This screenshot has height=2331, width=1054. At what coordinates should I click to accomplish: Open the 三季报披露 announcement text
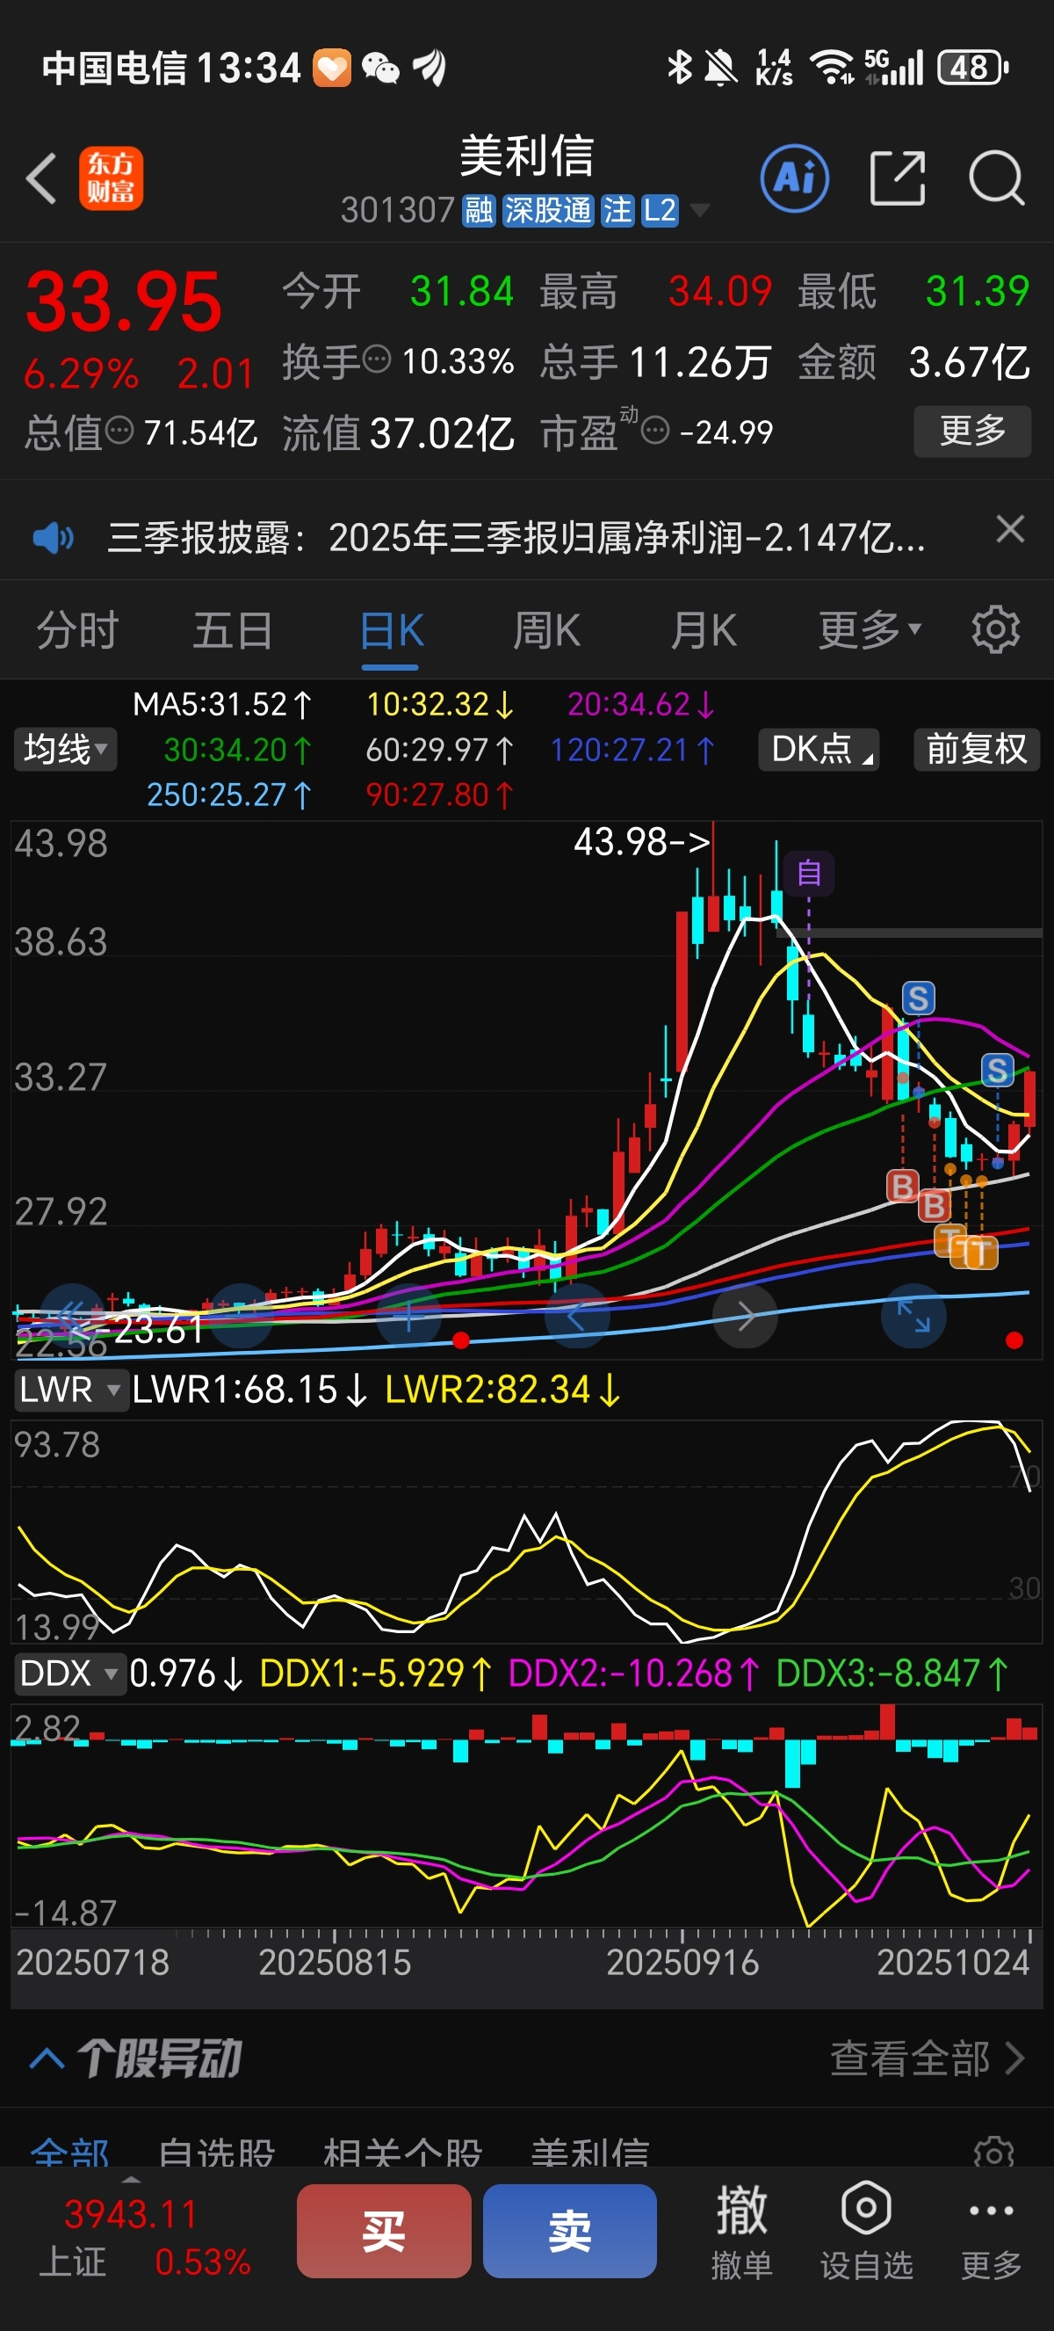[516, 538]
